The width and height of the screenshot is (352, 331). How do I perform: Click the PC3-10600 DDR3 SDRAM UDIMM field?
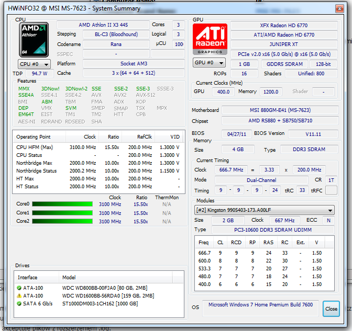point(273,230)
